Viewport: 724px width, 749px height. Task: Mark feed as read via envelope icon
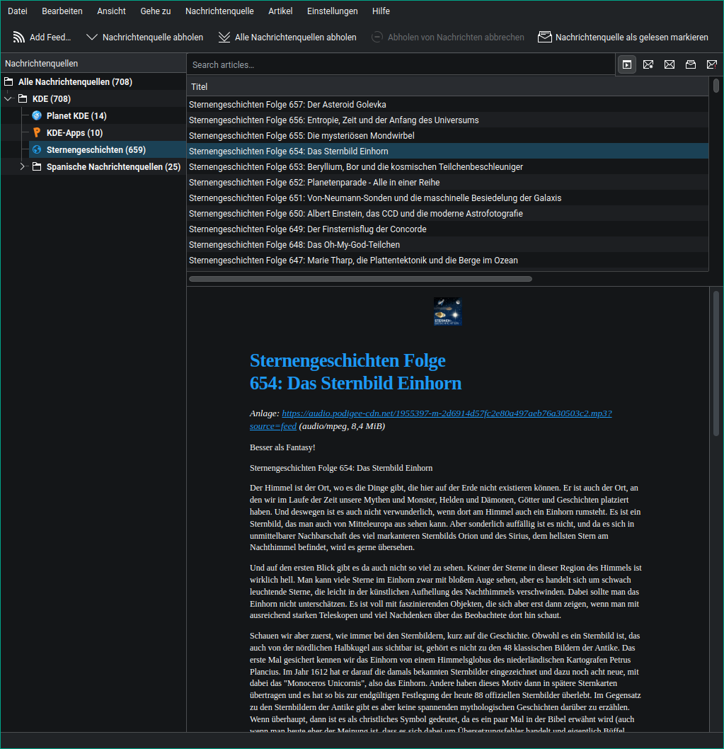coord(544,38)
